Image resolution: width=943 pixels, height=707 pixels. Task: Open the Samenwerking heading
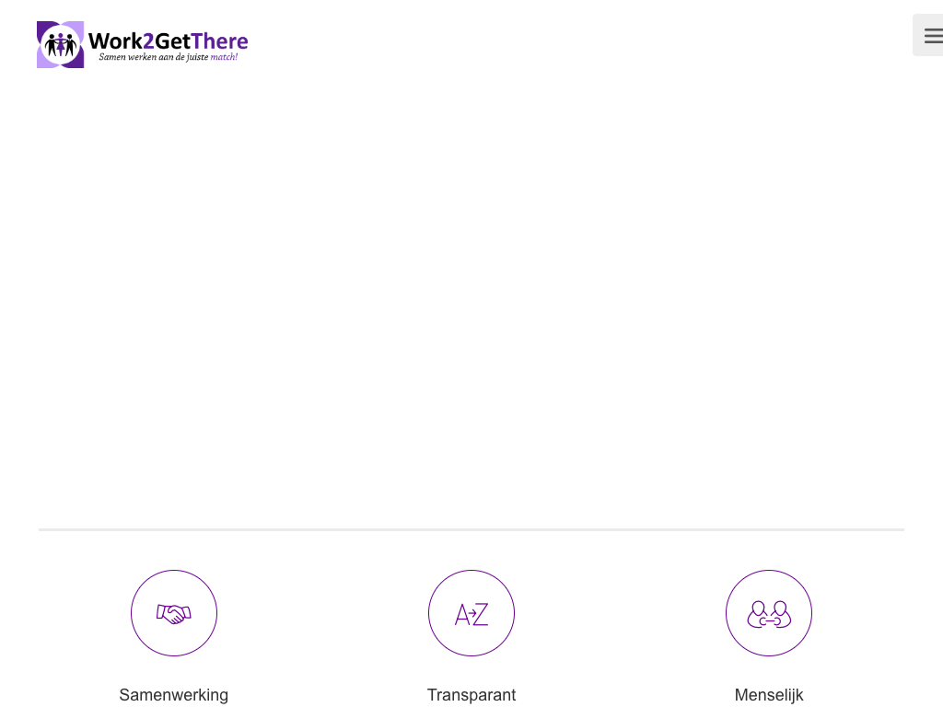(x=174, y=695)
